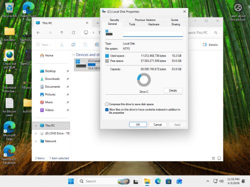
Task: Open Microsoft Edge from the taskbar
Action: coord(158,181)
